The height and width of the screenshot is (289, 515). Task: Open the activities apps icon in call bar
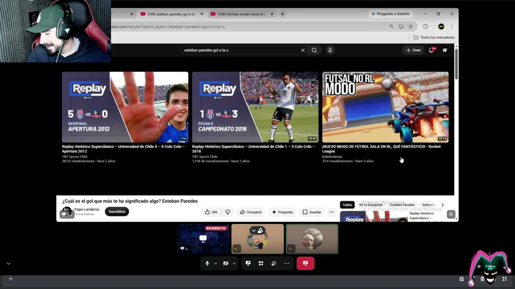pos(261,263)
